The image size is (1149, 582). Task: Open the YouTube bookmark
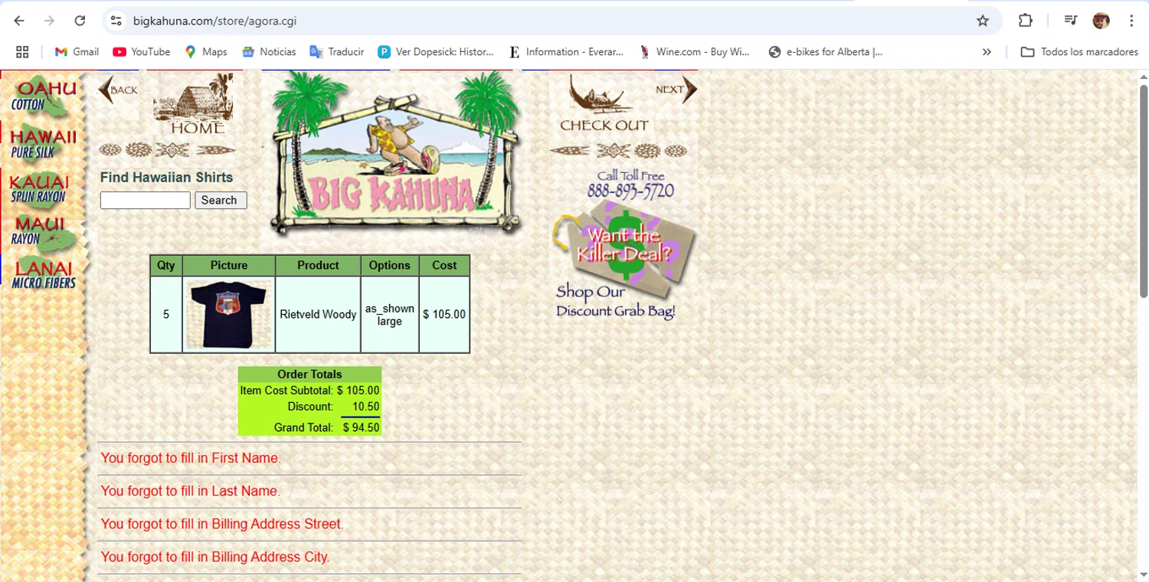tap(142, 52)
